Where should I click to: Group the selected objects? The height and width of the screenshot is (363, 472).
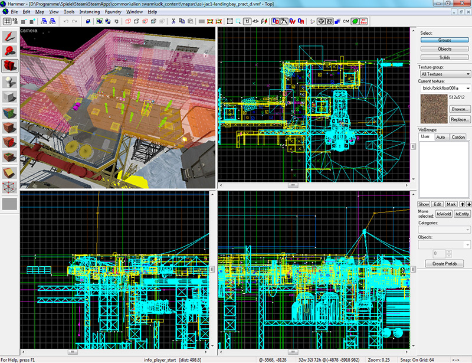(99, 21)
